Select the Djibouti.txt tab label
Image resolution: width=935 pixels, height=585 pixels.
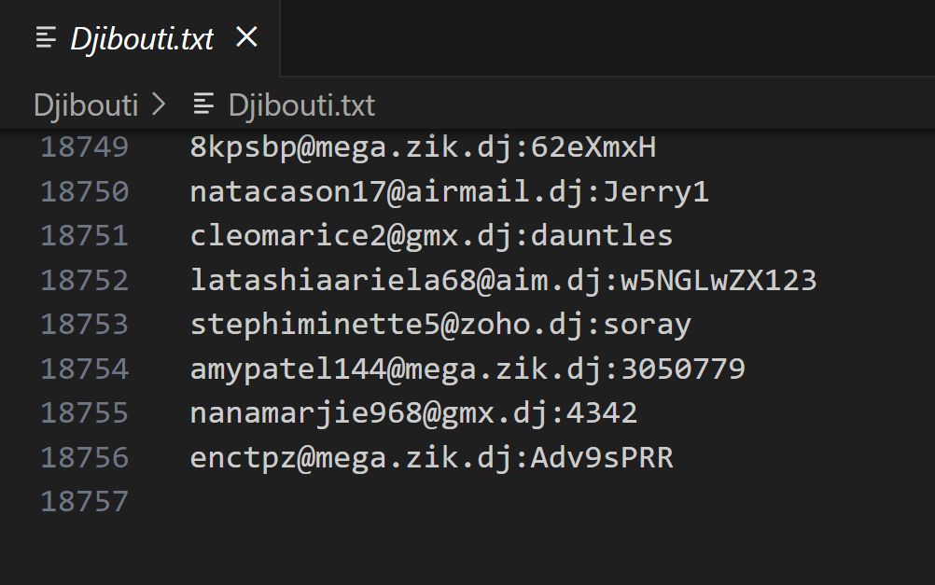142,38
